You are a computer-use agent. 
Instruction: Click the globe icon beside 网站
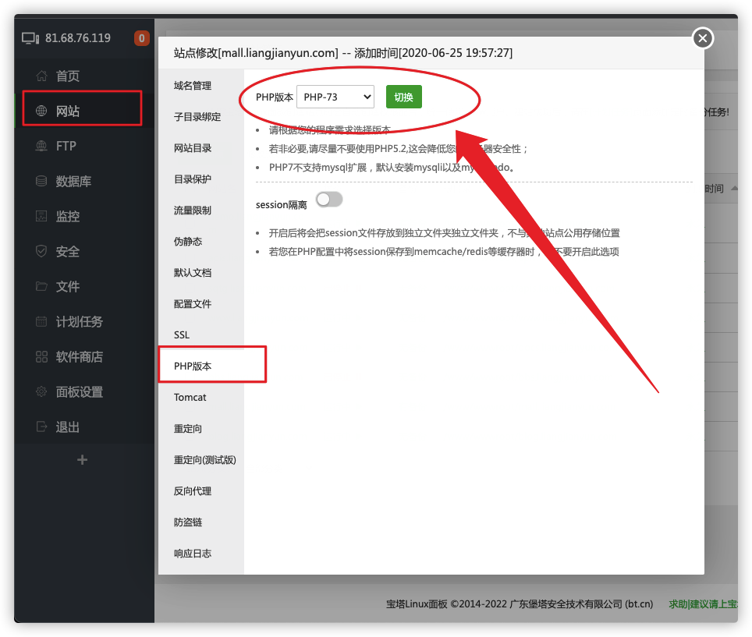click(41, 111)
